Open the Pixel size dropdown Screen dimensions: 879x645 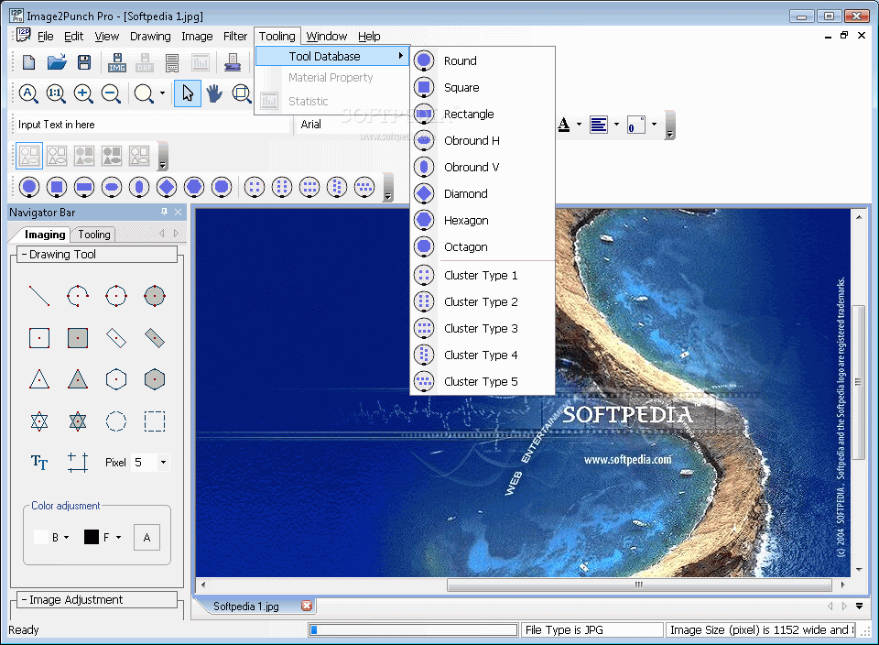(x=163, y=462)
